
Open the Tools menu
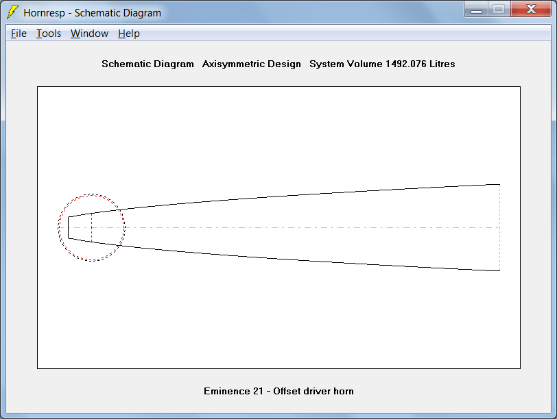pyautogui.click(x=49, y=34)
